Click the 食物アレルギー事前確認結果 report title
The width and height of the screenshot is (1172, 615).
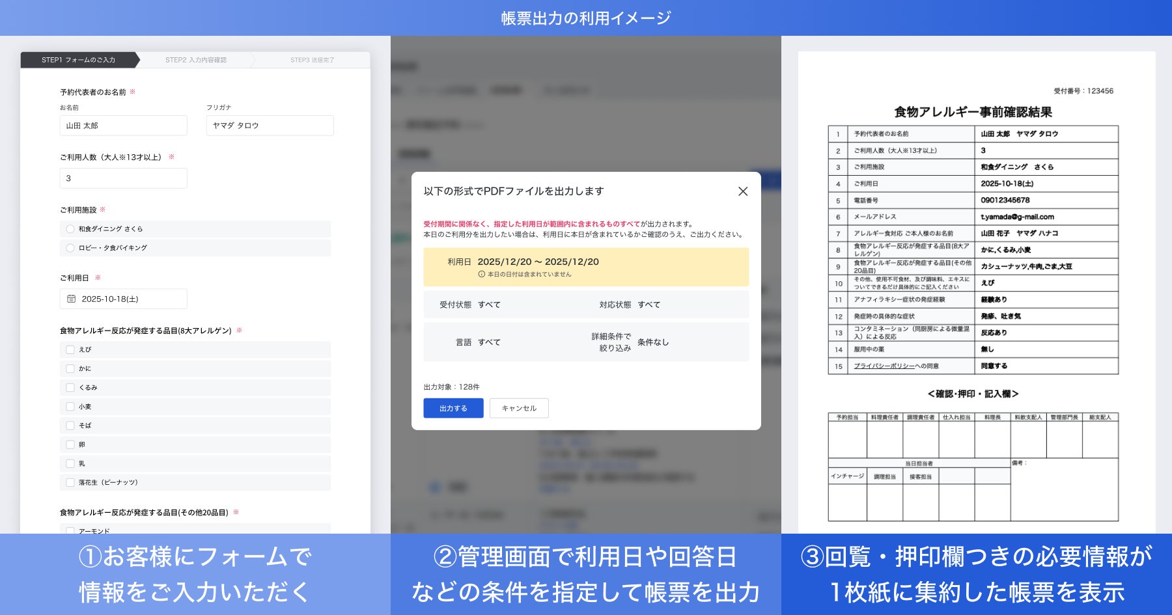click(973, 112)
